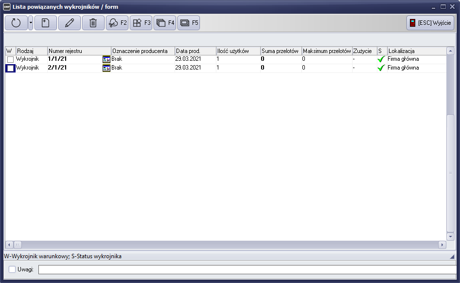
Task: Sort by Numer rejestru column header
Action: pyautogui.click(x=79, y=51)
